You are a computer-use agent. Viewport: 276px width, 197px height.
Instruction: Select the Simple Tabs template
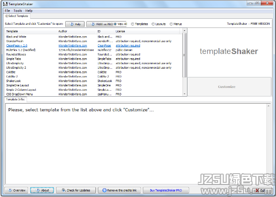click(x=94, y=59)
